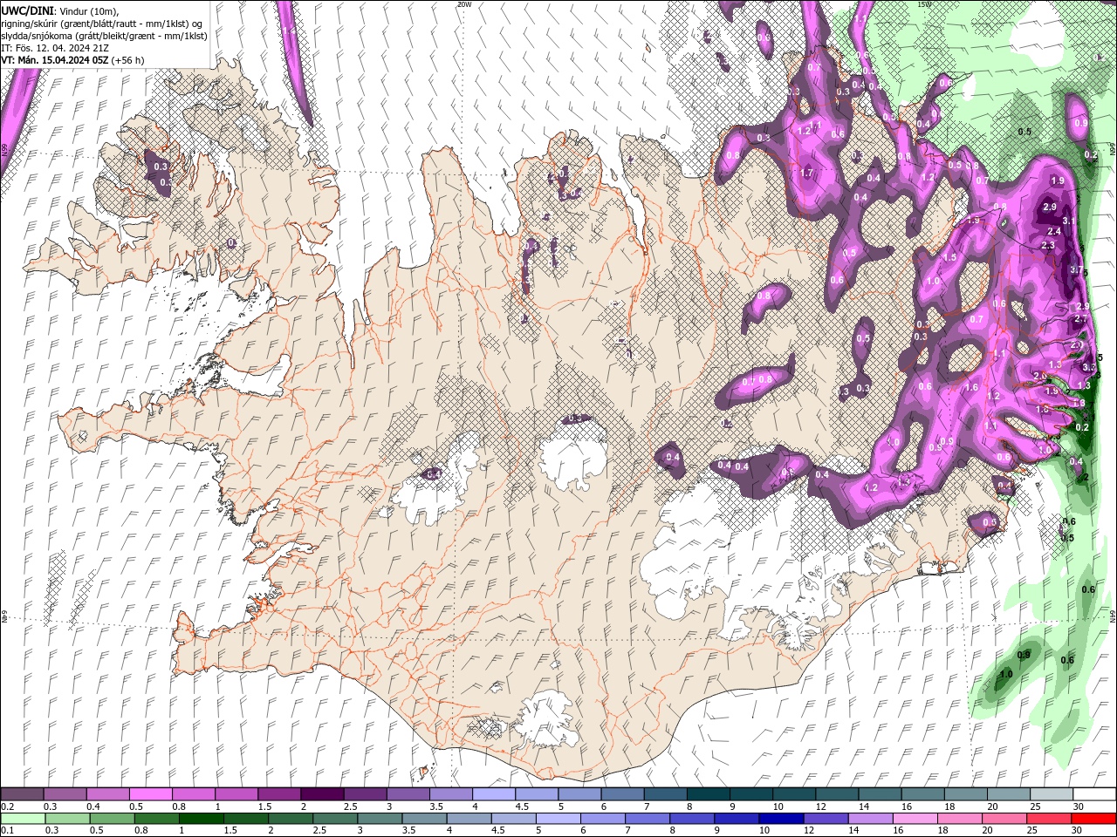Click the '1.6' snowfall value in the eastern highlands

[x=972, y=387]
